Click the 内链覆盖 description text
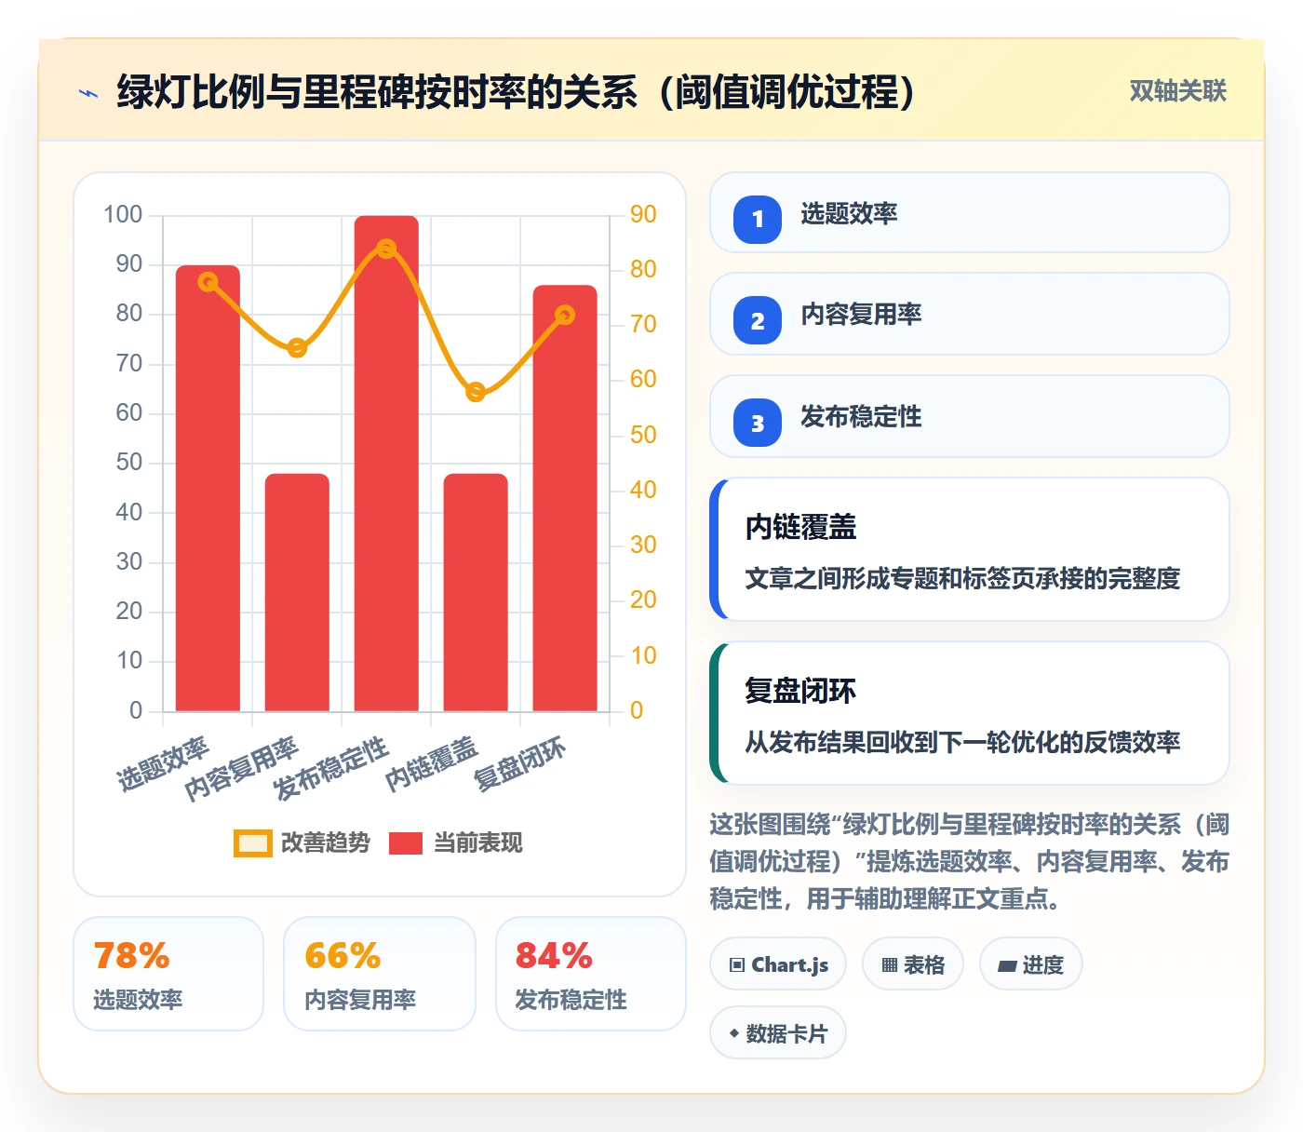 [x=962, y=578]
